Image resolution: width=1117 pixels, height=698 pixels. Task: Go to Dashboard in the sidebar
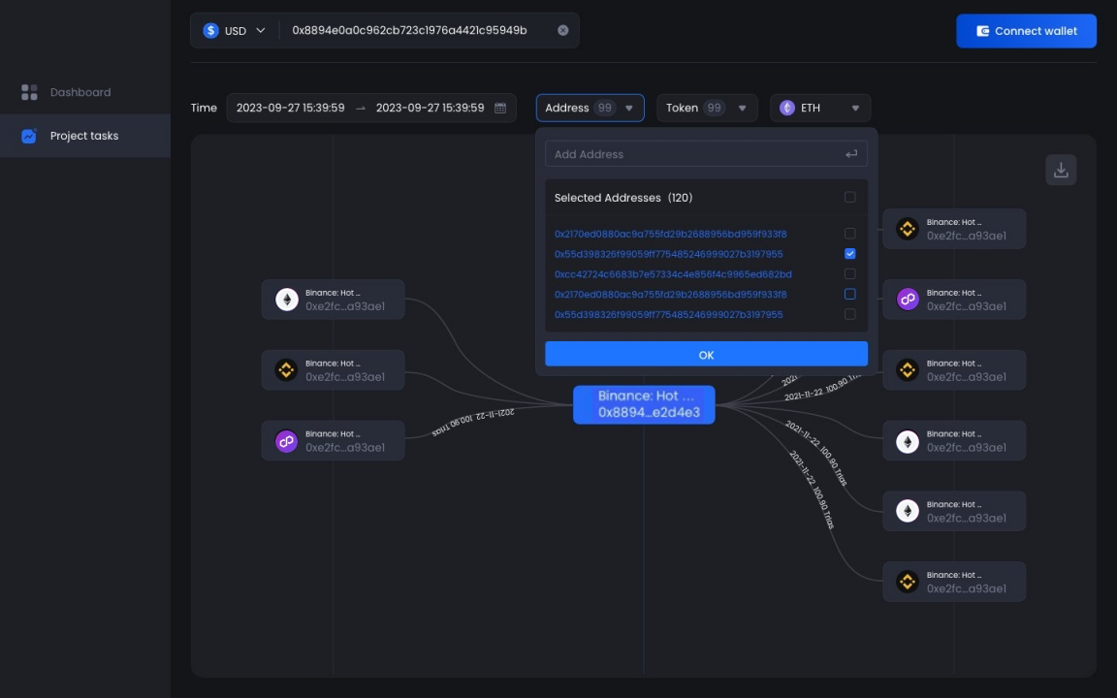tap(80, 92)
